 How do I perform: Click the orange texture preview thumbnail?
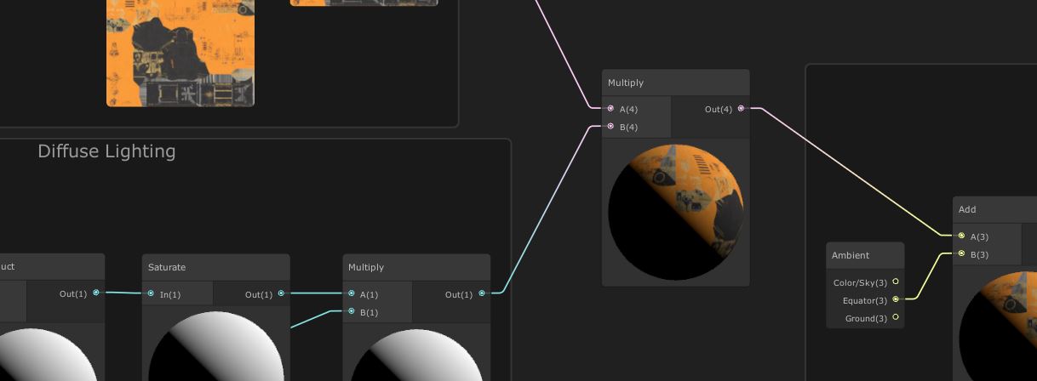pos(180,51)
